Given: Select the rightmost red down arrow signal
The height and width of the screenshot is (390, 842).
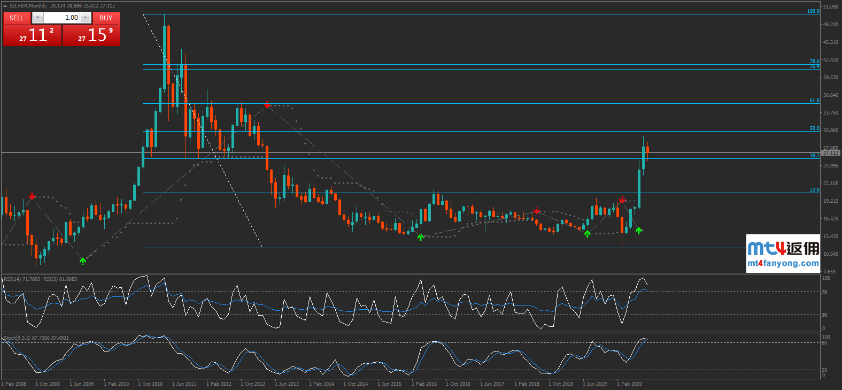Looking at the screenshot, I should coord(622,200).
